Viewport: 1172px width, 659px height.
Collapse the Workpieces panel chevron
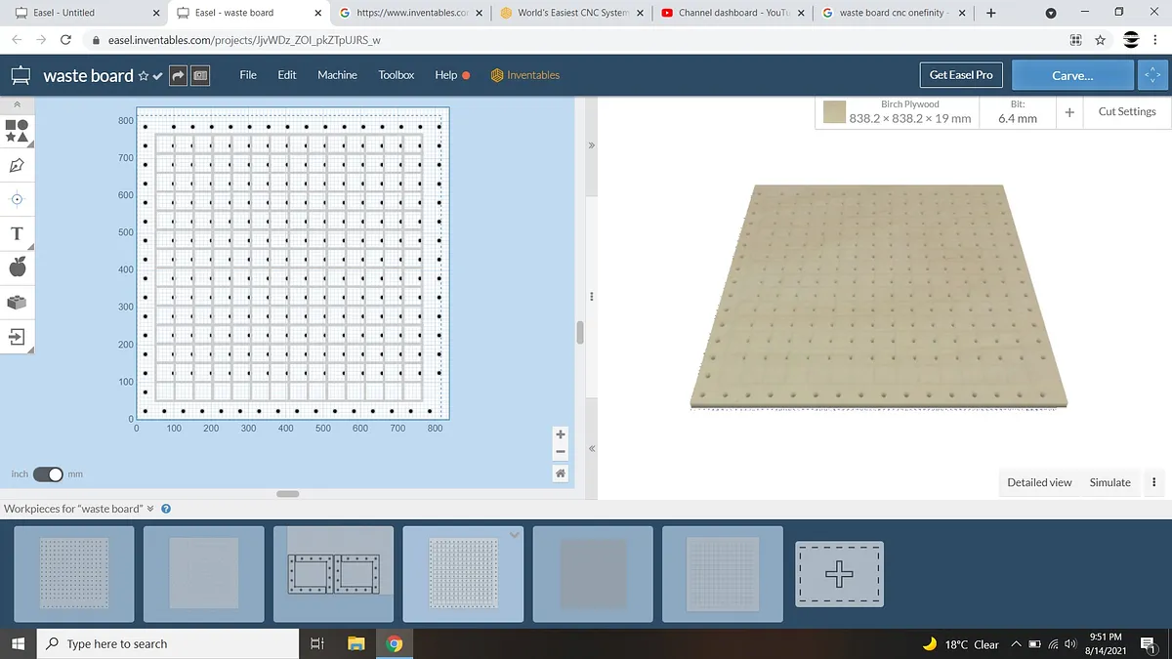[149, 509]
